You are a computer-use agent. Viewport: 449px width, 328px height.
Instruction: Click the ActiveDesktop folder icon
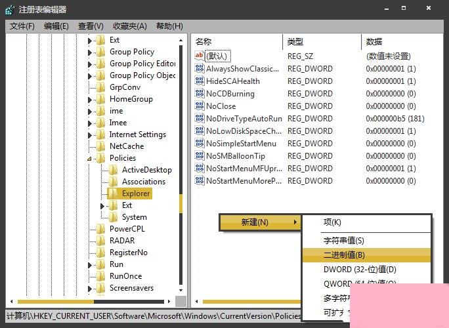[x=113, y=170]
